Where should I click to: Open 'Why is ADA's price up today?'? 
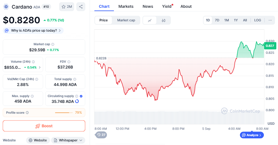tap(33, 31)
